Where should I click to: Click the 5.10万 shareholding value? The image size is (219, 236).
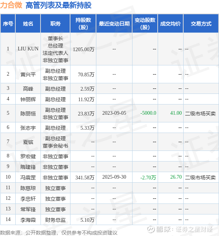tap(87, 220)
